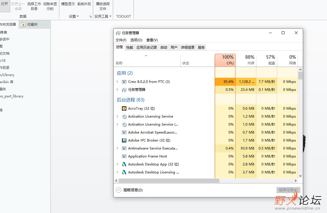Click the vertical scrollbar down arrow
This screenshot has width=327, height=213.
(x=300, y=176)
